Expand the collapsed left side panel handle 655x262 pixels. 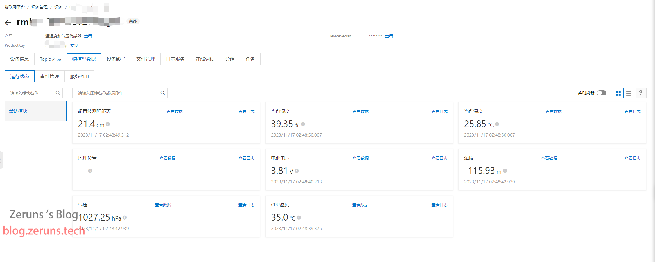[1, 160]
